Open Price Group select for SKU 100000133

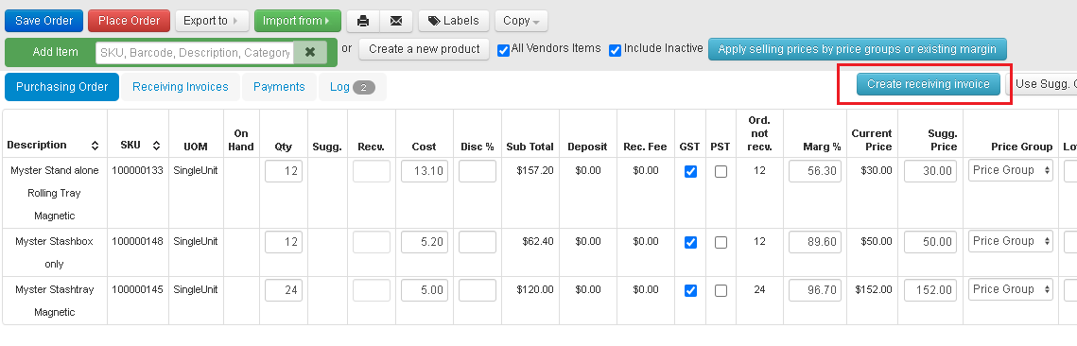coord(1011,170)
